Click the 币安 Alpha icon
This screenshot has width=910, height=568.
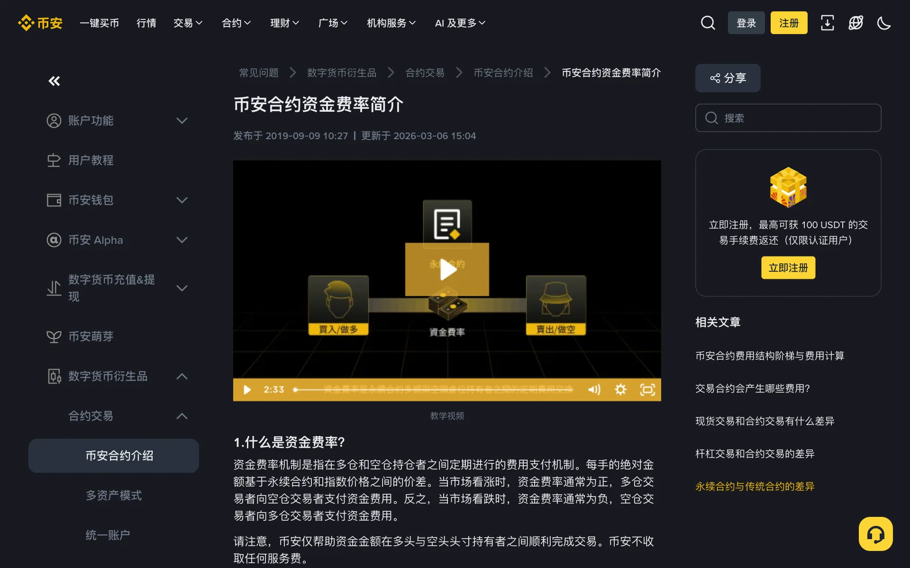tap(54, 240)
